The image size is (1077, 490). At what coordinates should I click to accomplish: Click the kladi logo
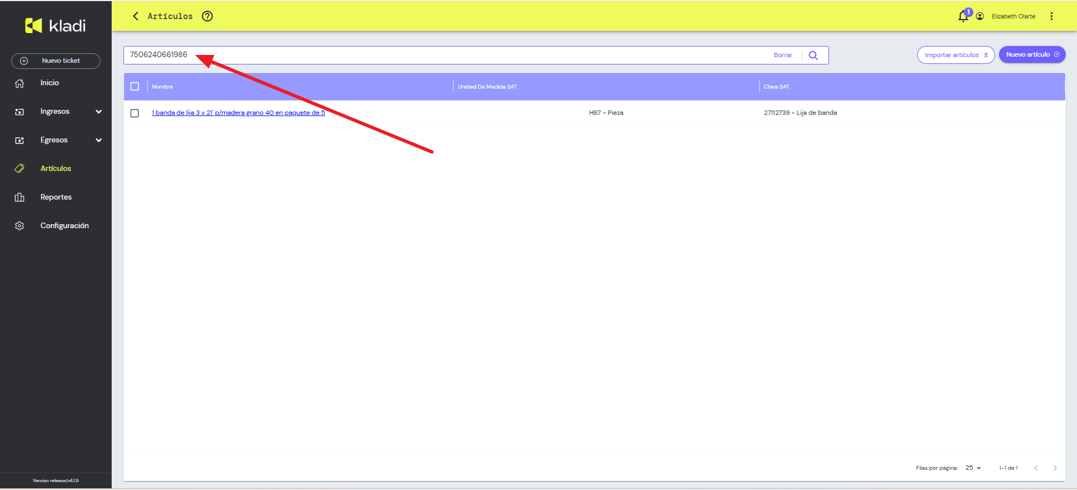(56, 26)
